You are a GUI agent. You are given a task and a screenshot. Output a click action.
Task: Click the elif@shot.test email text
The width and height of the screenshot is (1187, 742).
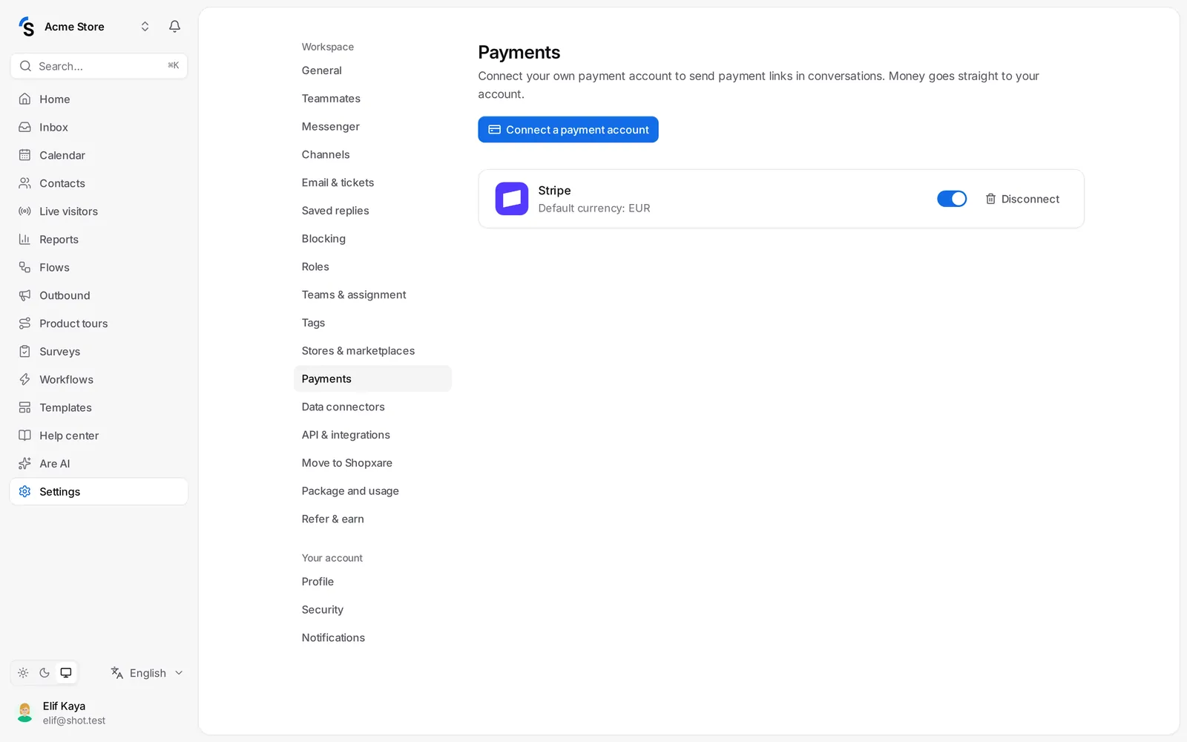(74, 720)
